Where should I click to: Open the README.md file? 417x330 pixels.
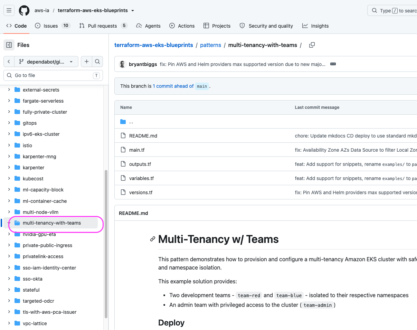[143, 136]
